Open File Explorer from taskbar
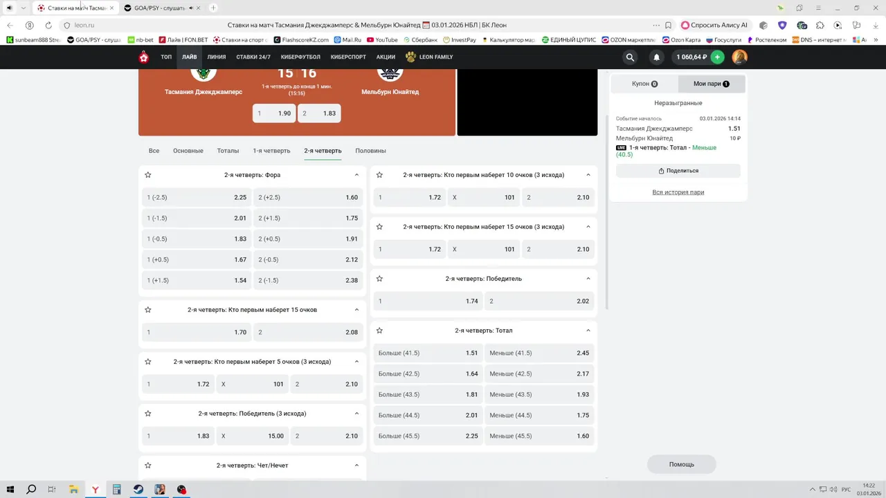 point(73,490)
